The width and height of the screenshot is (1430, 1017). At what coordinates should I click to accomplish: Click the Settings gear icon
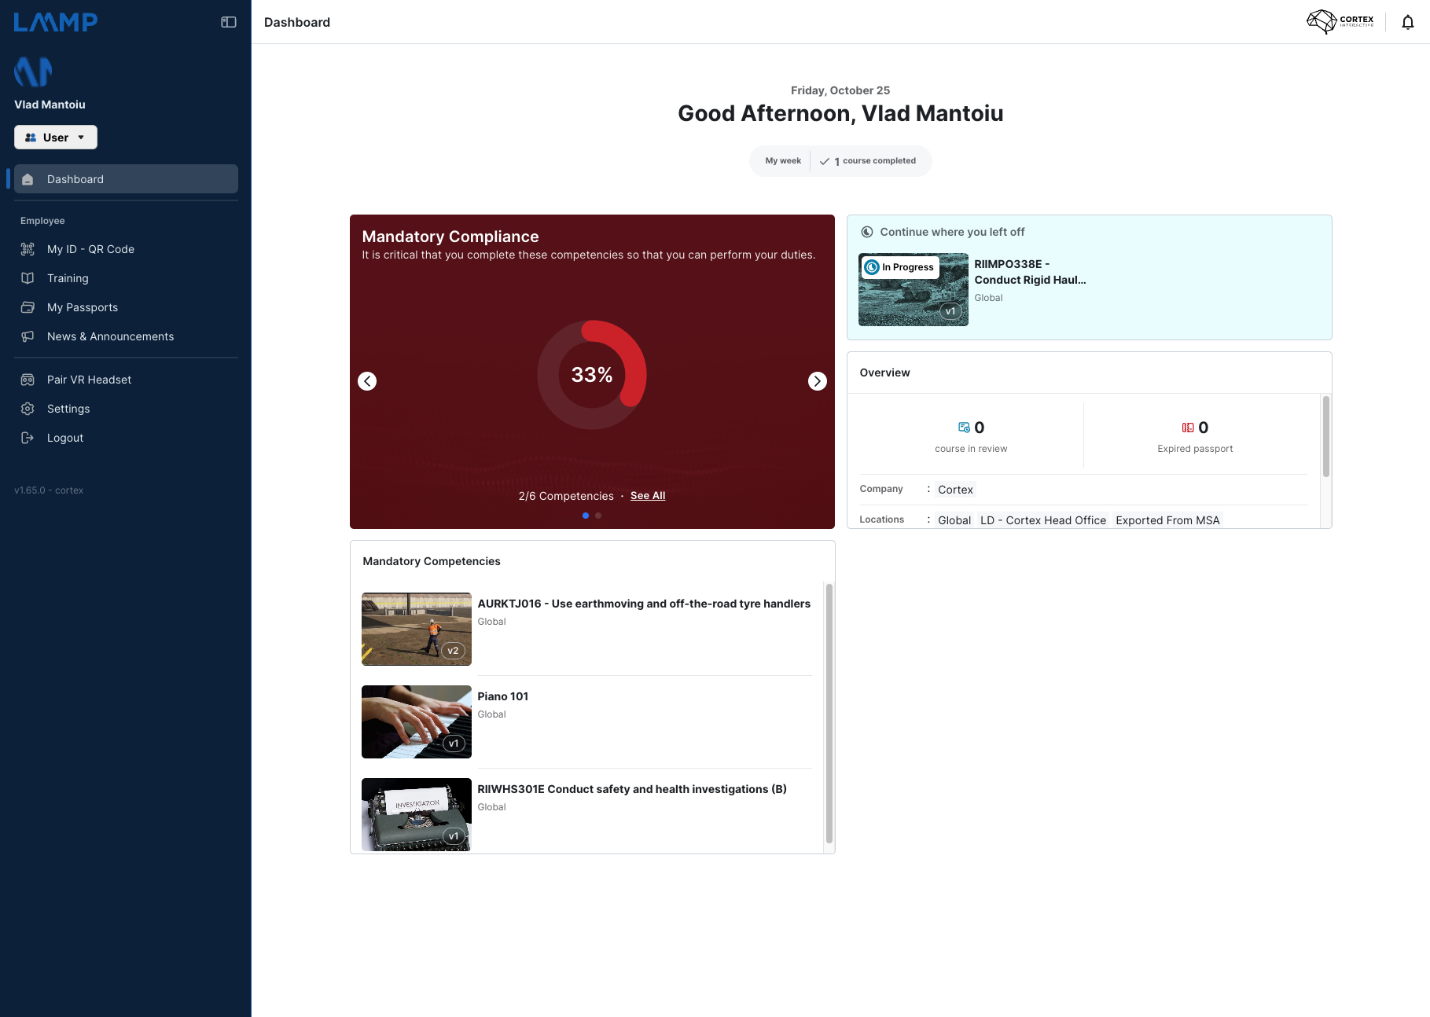[28, 409]
